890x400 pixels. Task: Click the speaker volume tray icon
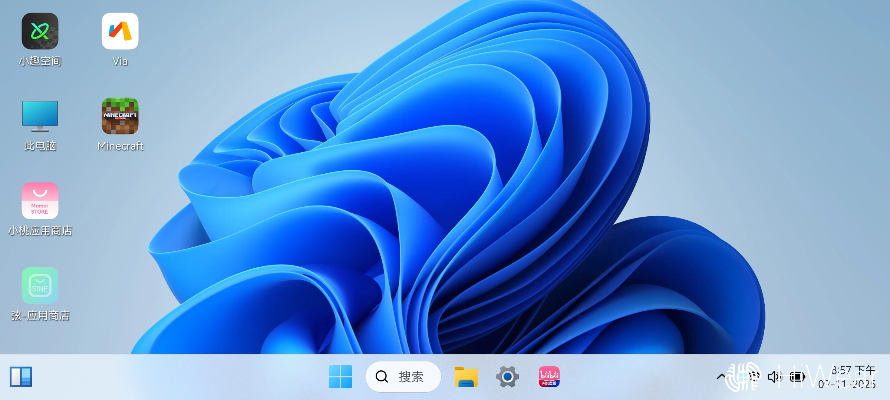point(774,377)
